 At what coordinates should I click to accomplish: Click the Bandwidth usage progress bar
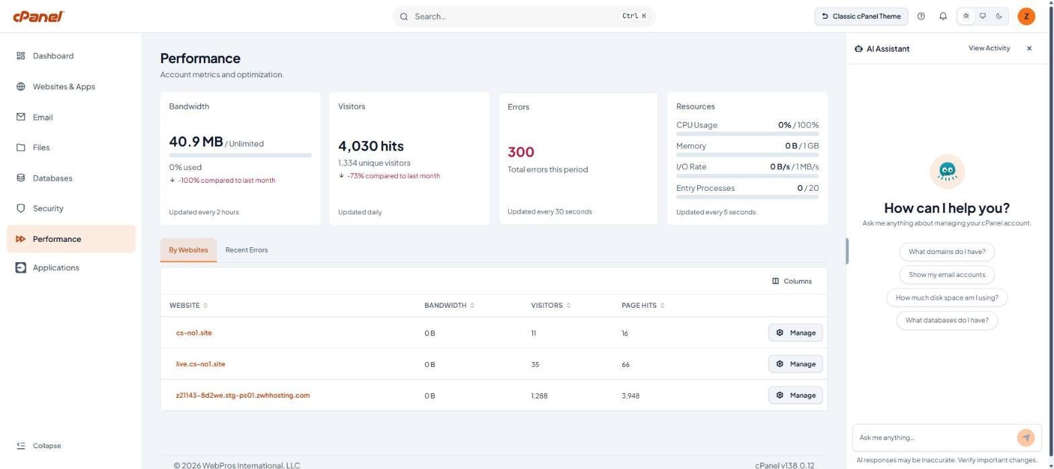(x=240, y=155)
